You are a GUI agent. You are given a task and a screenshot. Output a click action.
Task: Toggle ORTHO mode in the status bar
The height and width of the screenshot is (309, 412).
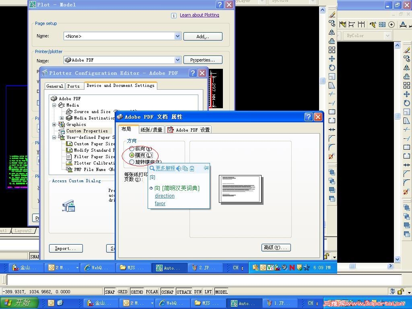point(137,292)
